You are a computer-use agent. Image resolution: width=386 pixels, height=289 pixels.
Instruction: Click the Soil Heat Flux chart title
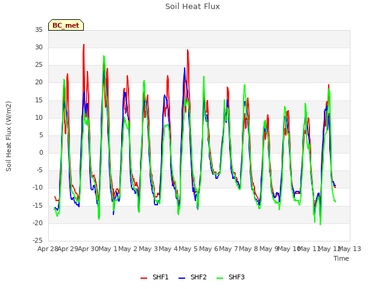click(x=192, y=7)
